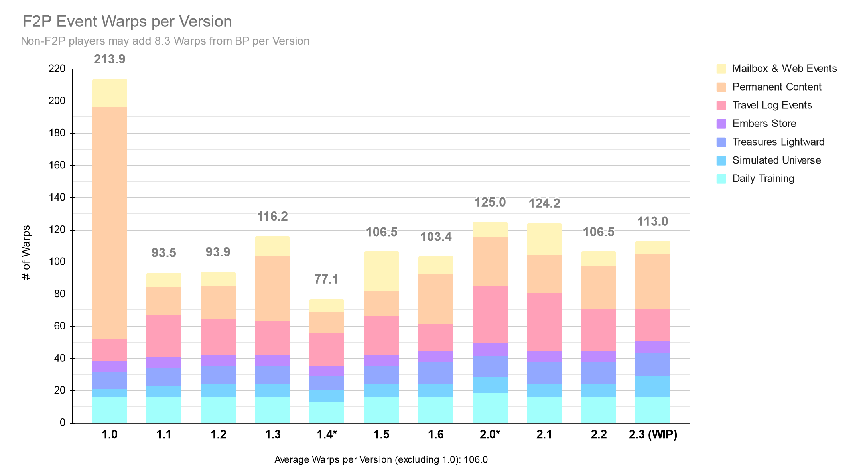This screenshot has width=861, height=473.
Task: Click the Travel Log Events legend swatch
Action: tap(721, 105)
